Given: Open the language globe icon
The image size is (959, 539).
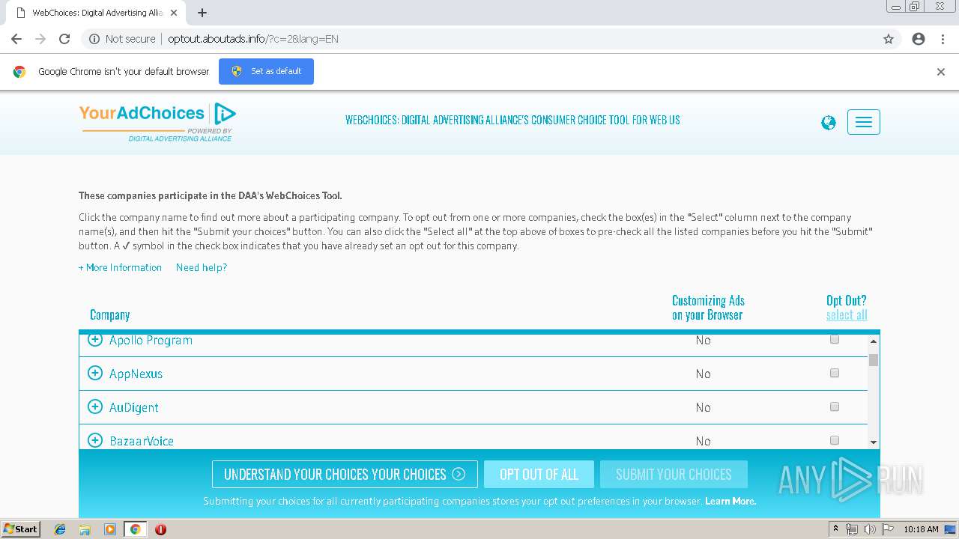Looking at the screenshot, I should pyautogui.click(x=829, y=123).
